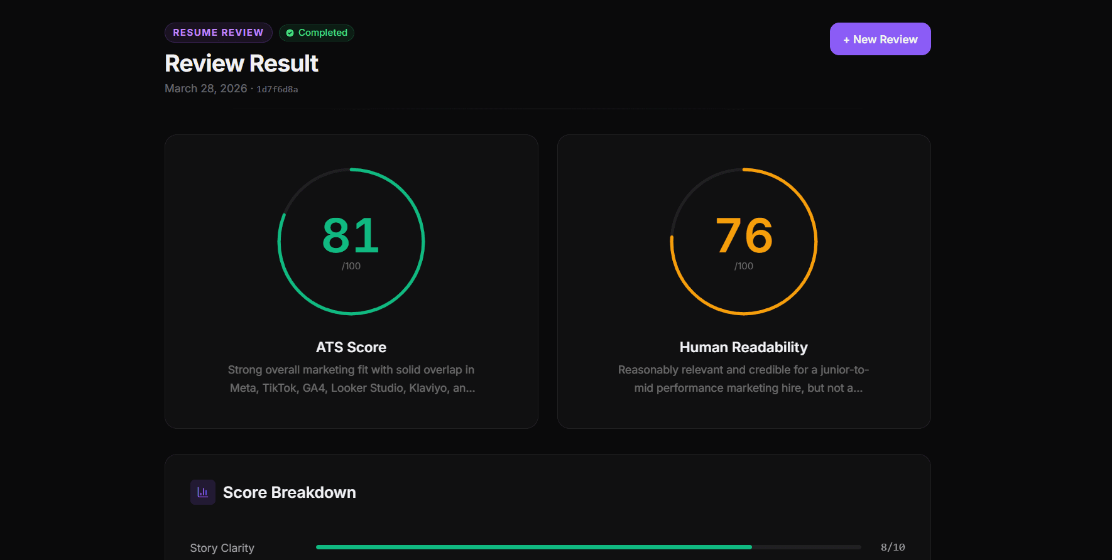The height and width of the screenshot is (560, 1112).
Task: Click the /100 label under 81
Action: 351,266
